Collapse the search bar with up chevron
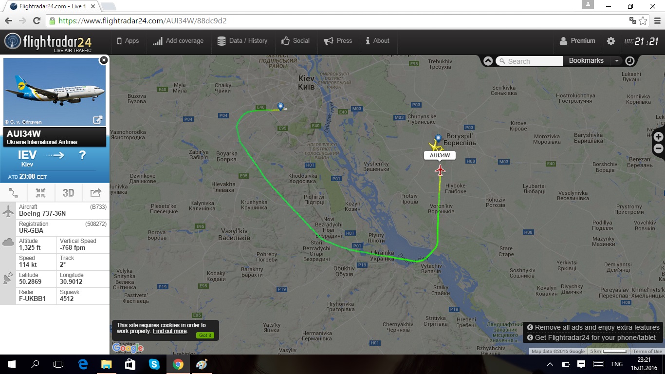The height and width of the screenshot is (374, 665). pyautogui.click(x=488, y=61)
